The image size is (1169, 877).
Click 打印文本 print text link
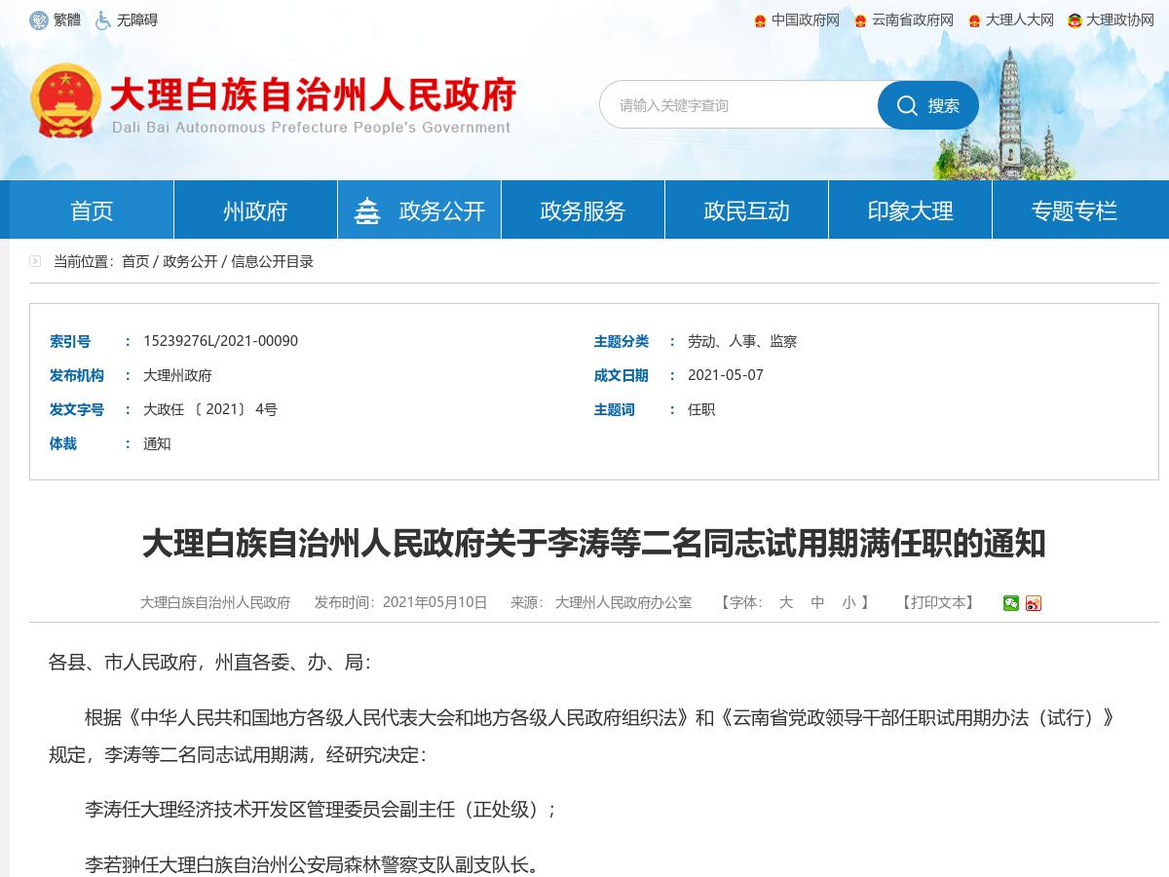coord(937,602)
